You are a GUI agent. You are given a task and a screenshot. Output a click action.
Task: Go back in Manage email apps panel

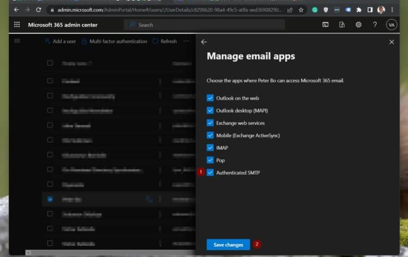[204, 42]
